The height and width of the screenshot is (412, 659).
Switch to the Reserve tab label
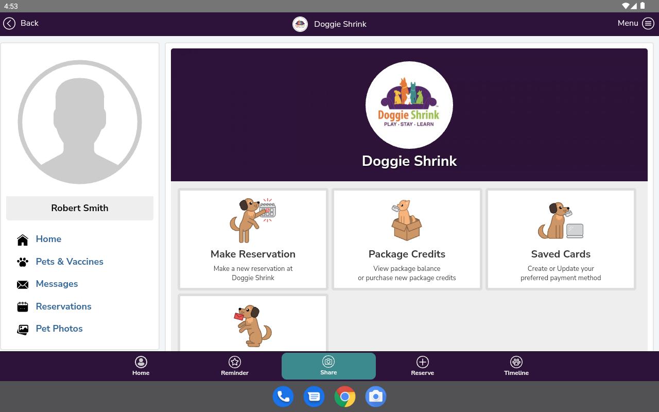pos(423,373)
